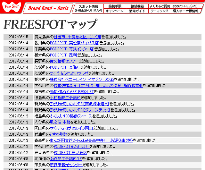The width and height of the screenshot is (205, 170).
Task: Open the 導入オーナ様情報 menu item
Action: coord(186,11)
